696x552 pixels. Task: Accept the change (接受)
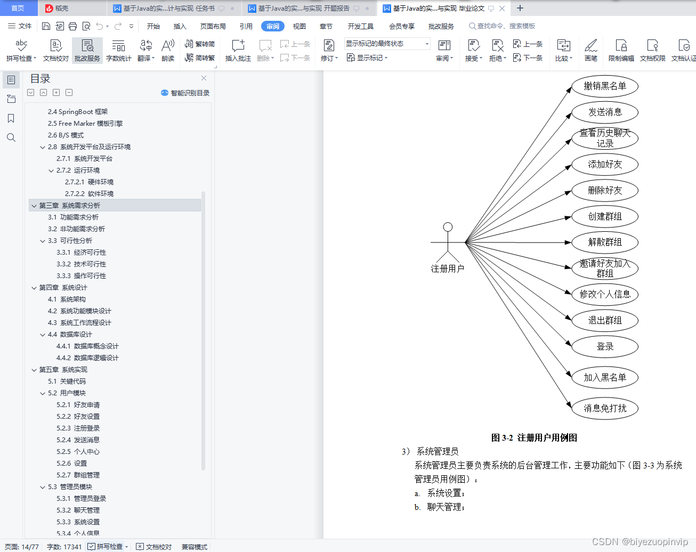474,51
